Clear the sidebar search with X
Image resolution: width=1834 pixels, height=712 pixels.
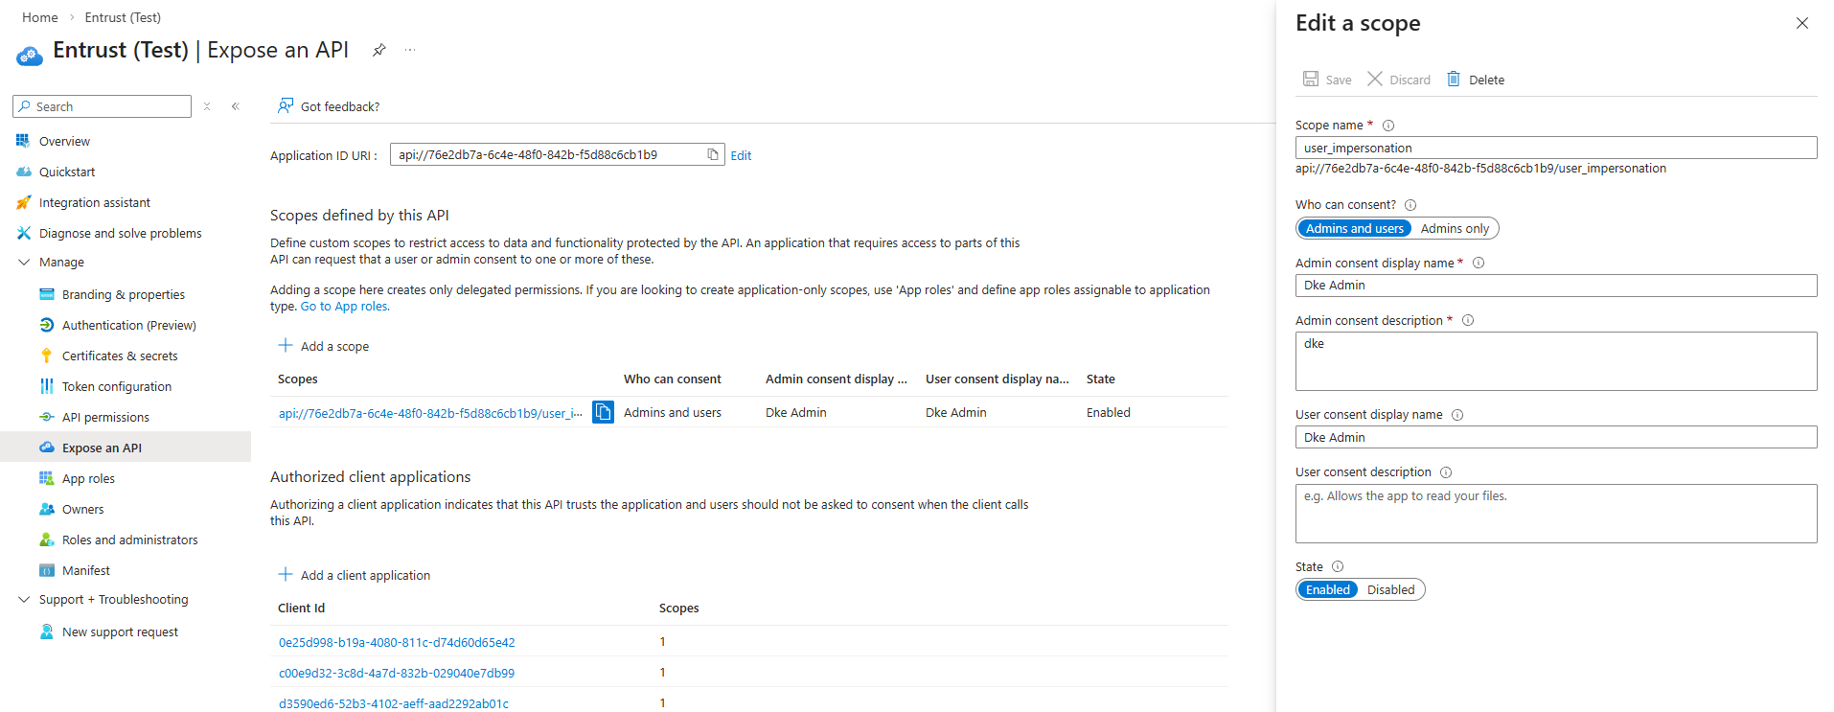(207, 106)
